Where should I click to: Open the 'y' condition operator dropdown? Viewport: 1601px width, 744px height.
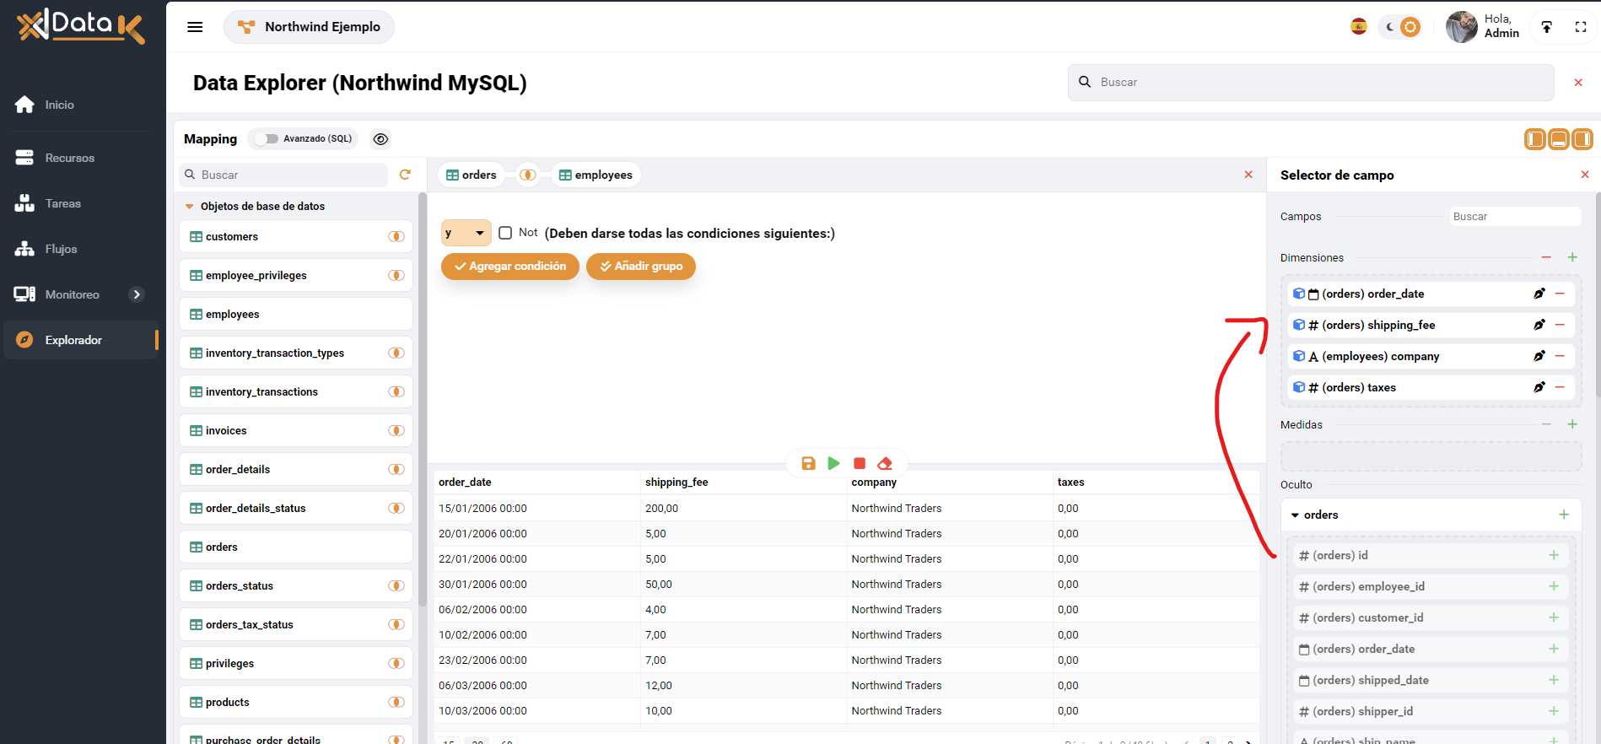(x=466, y=233)
